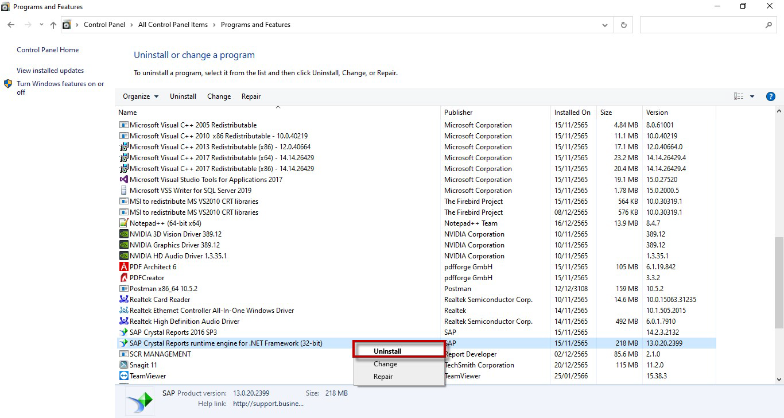Viewport: 784px width, 418px height.
Task: Click the help question mark icon
Action: click(x=771, y=96)
